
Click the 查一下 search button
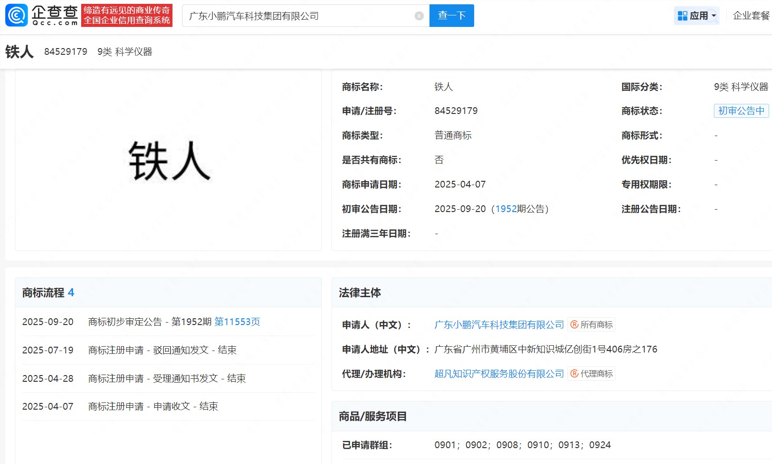451,15
